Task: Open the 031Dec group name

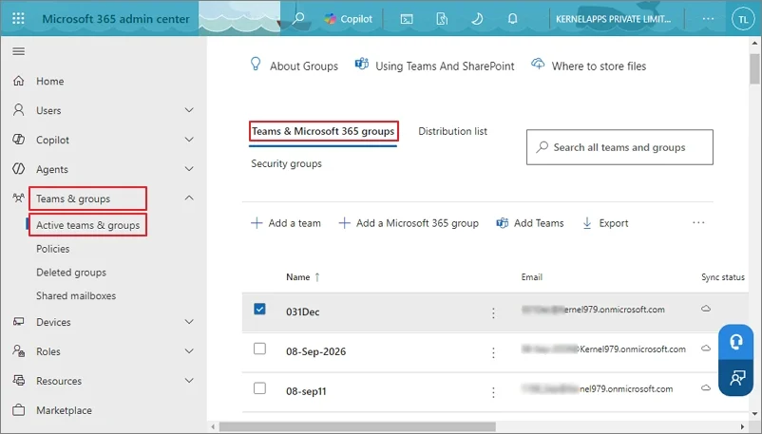Action: click(302, 312)
